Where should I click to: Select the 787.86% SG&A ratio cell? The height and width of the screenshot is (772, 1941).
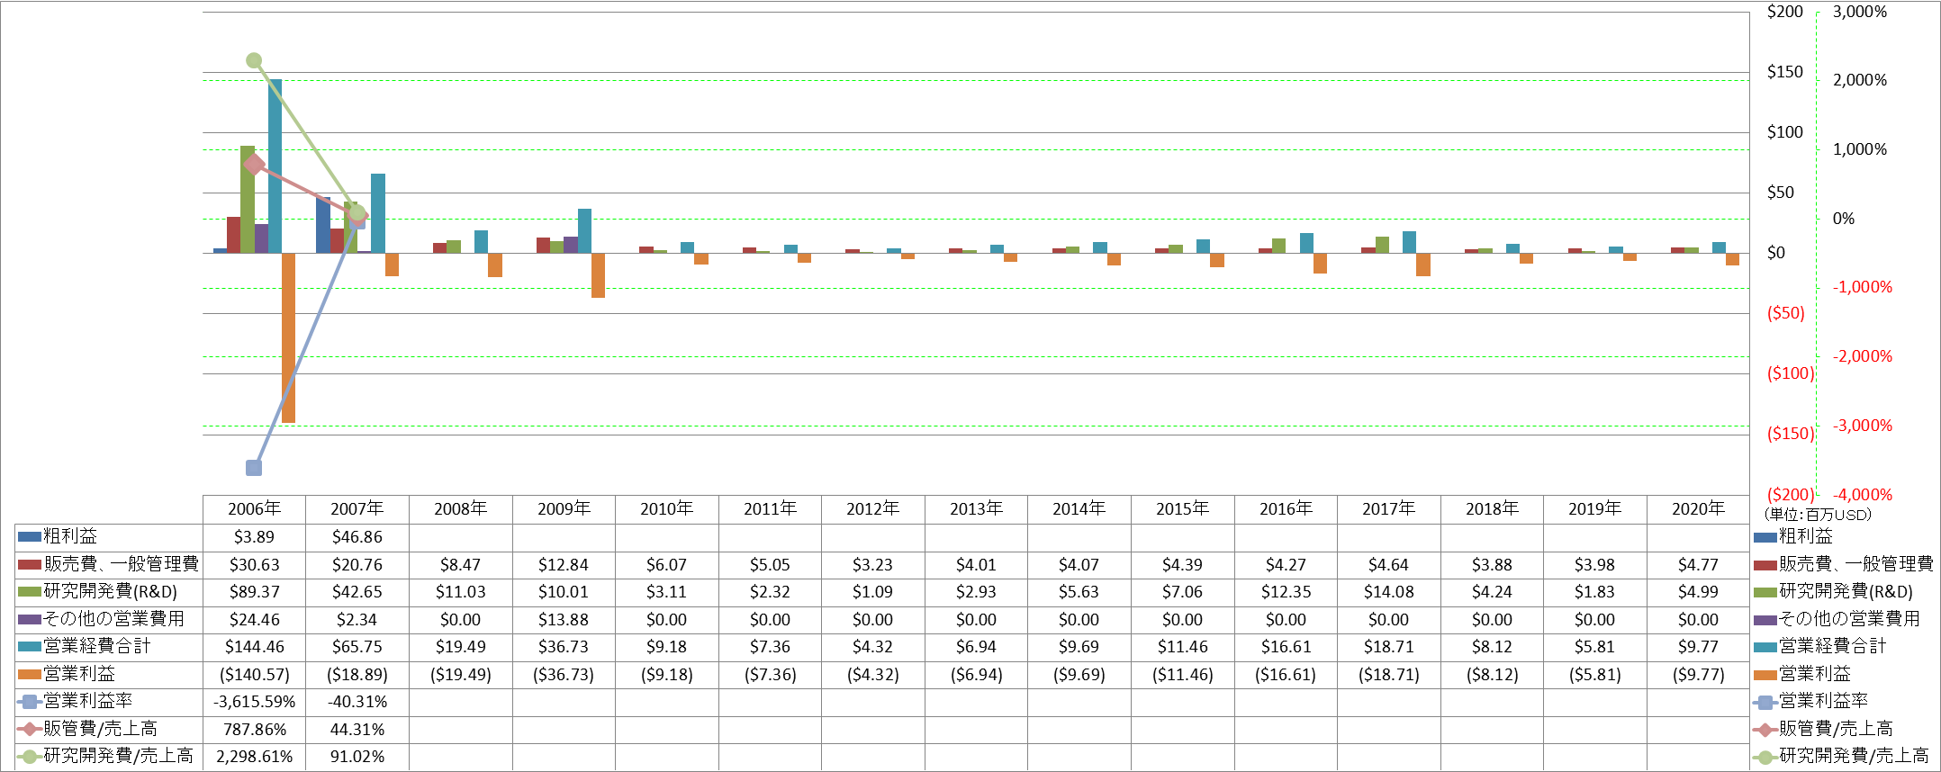(x=254, y=729)
